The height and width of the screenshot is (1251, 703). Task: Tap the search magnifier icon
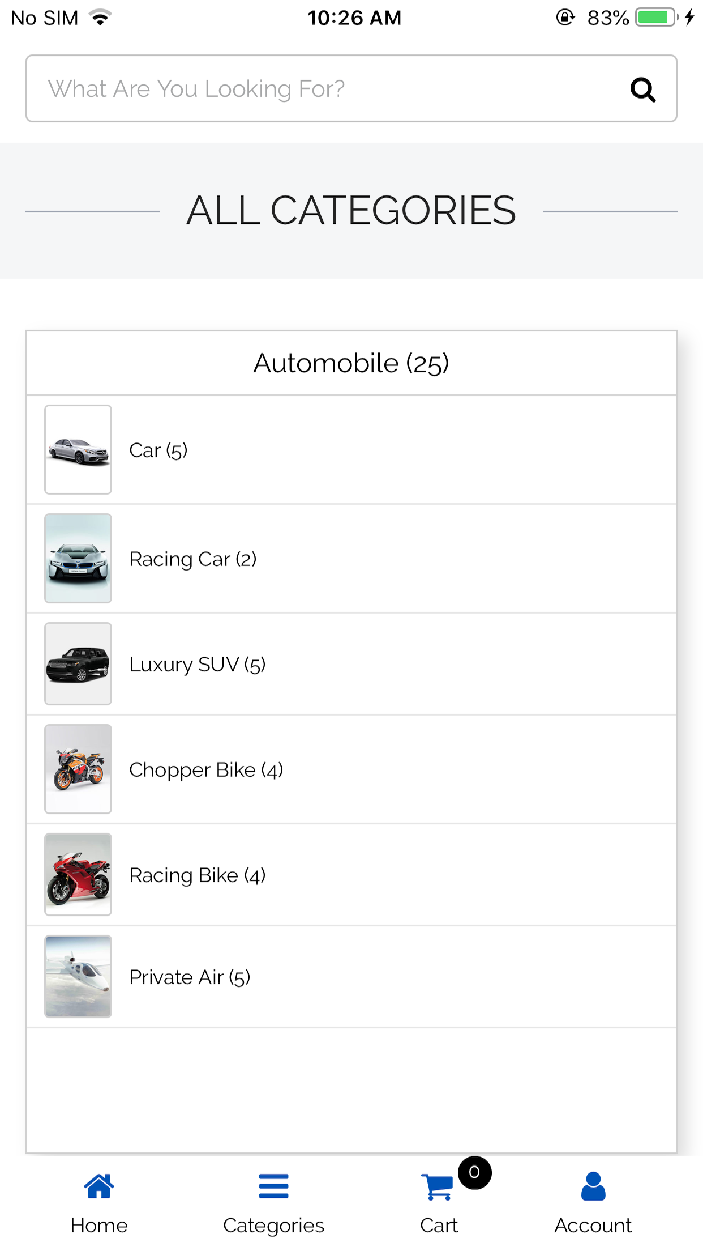(x=642, y=90)
